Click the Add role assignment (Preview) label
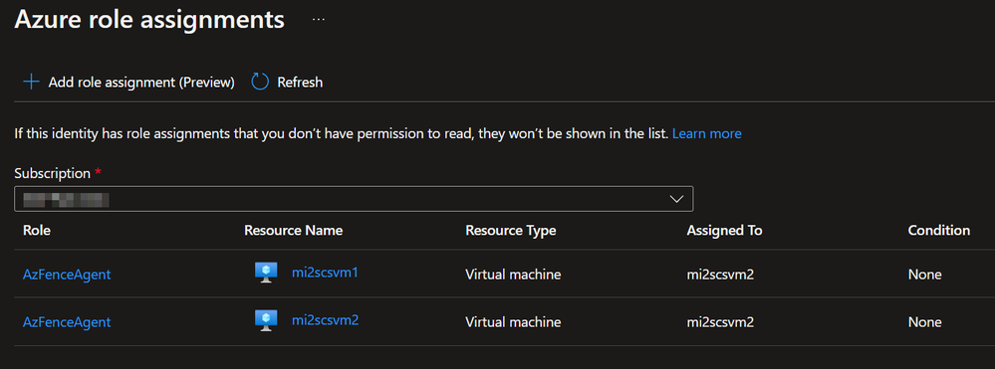 pos(141,83)
